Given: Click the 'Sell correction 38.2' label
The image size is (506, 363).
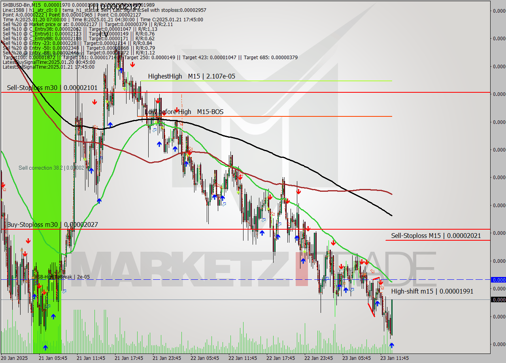Looking at the screenshot, I should 51,168.
